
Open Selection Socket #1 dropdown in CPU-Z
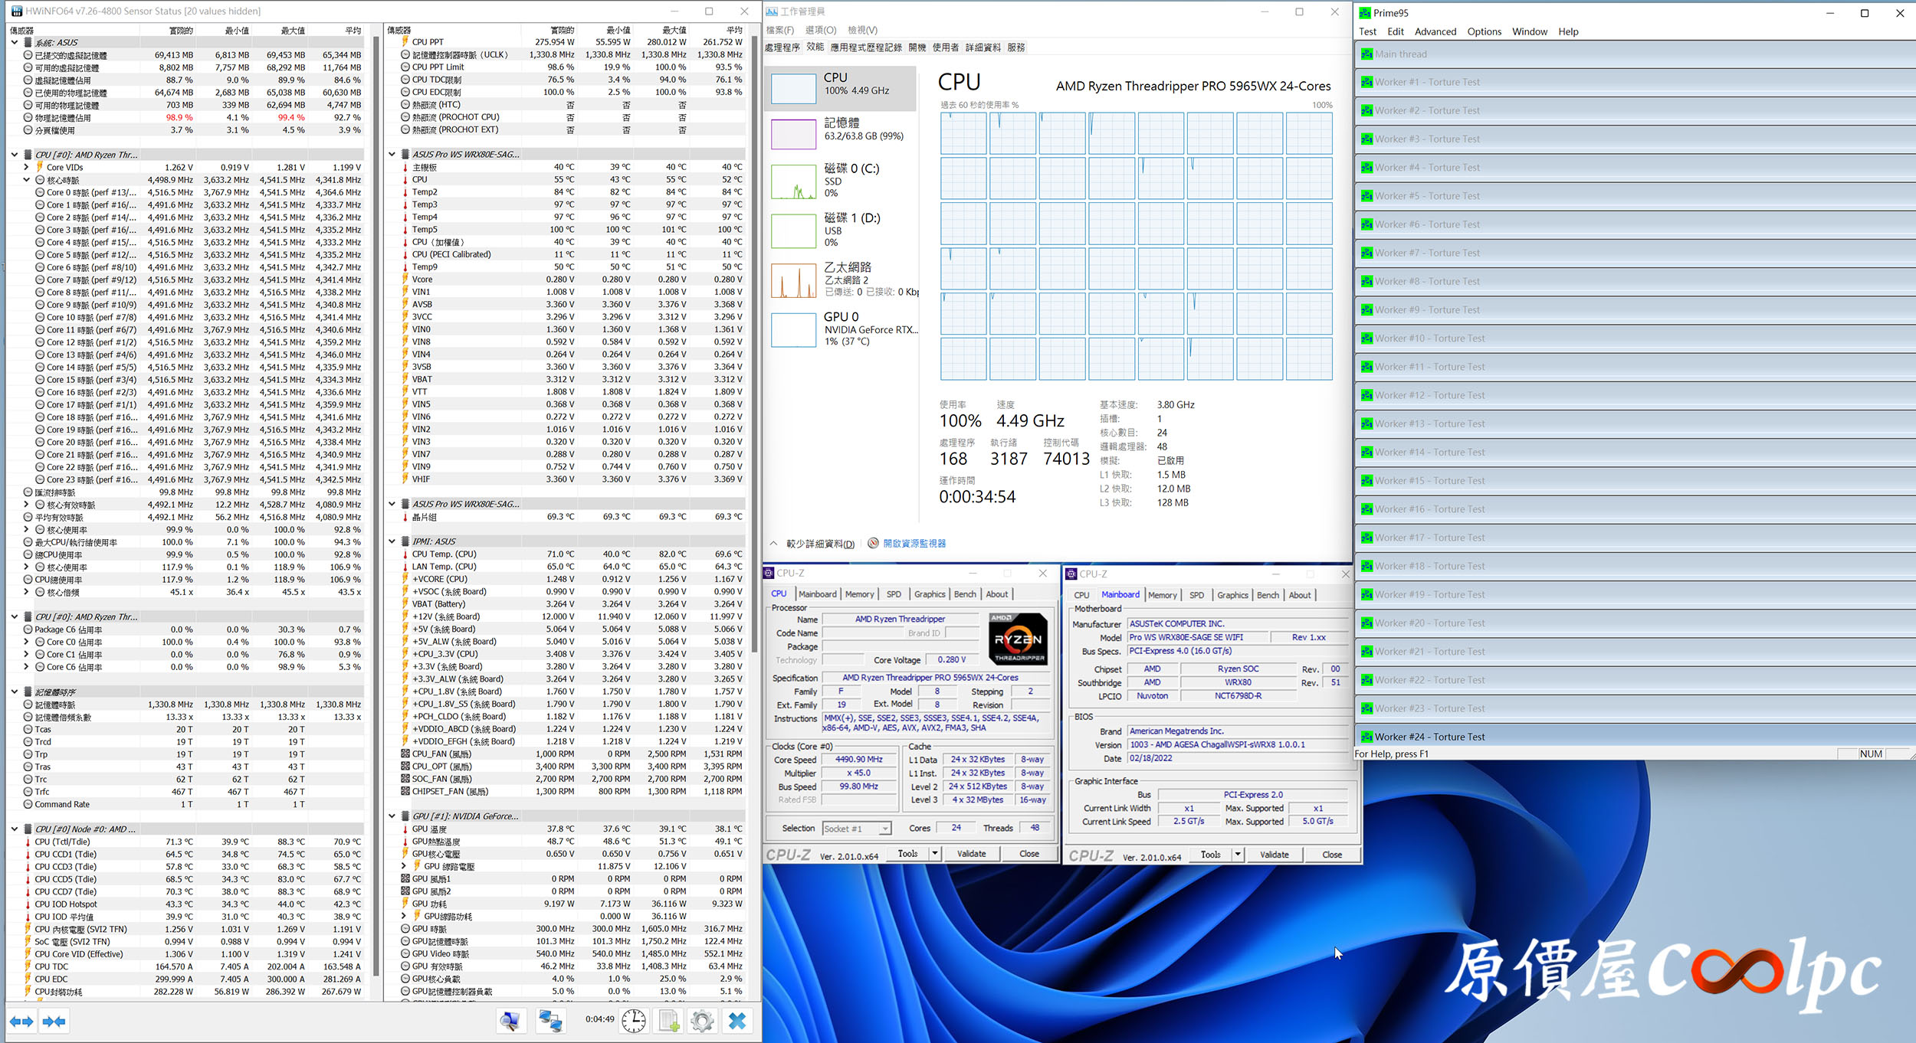tap(884, 829)
